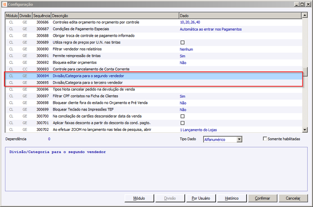The height and width of the screenshot is (207, 313).
Task: Click the Confirmar button
Action: click(x=263, y=198)
